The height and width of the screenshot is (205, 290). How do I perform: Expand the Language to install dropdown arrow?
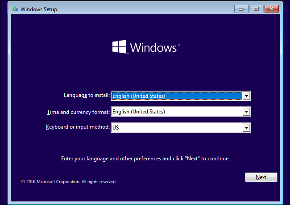click(x=246, y=96)
